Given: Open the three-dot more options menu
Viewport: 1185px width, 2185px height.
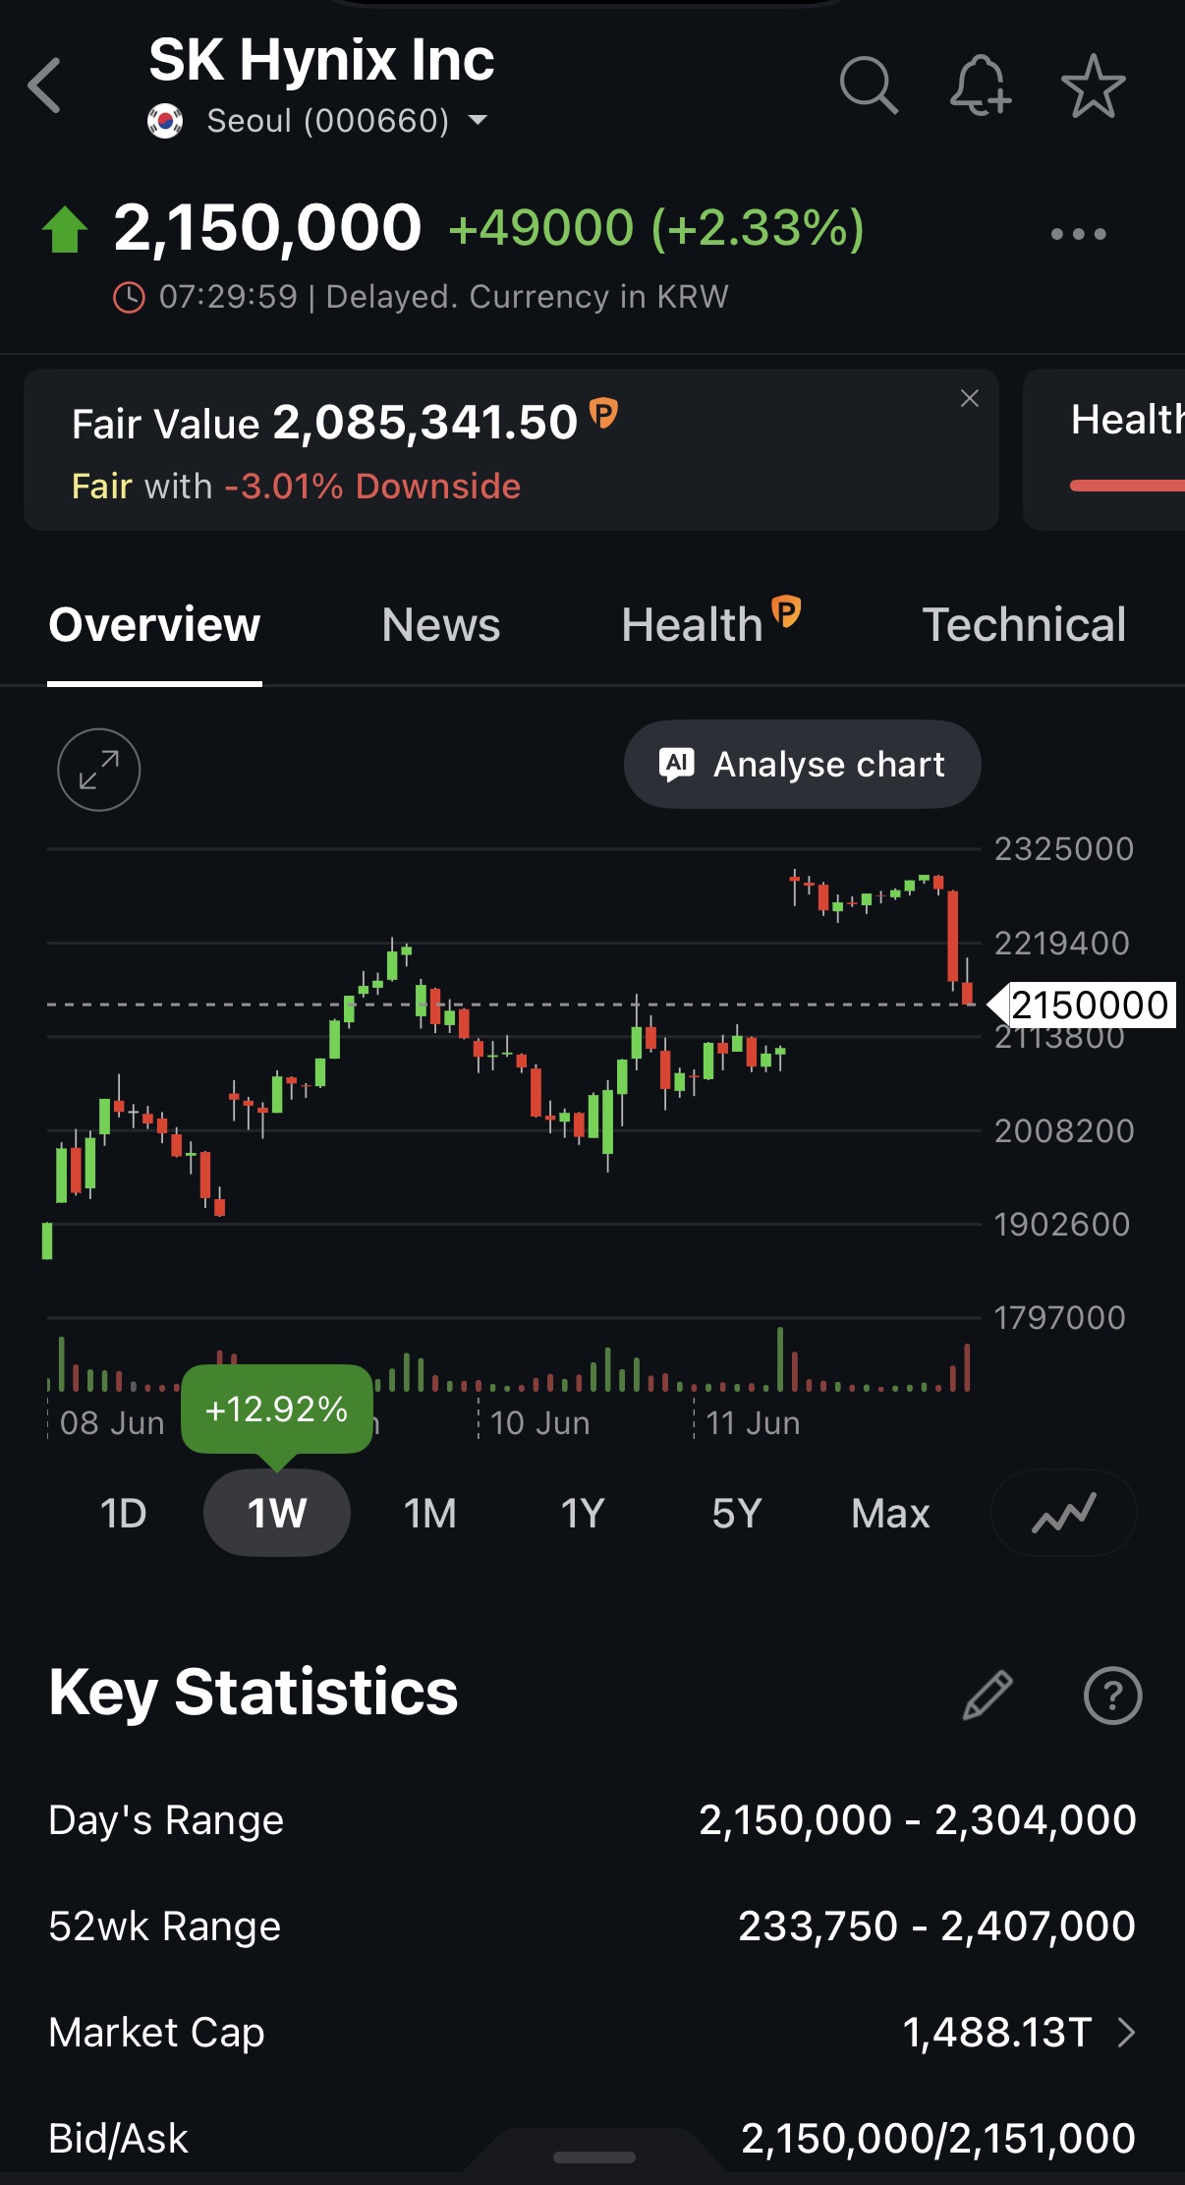Looking at the screenshot, I should coord(1078,234).
